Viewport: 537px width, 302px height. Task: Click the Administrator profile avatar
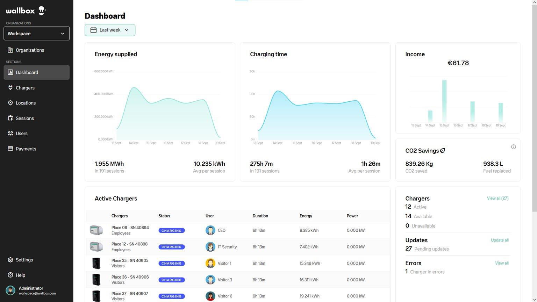pyautogui.click(x=10, y=290)
